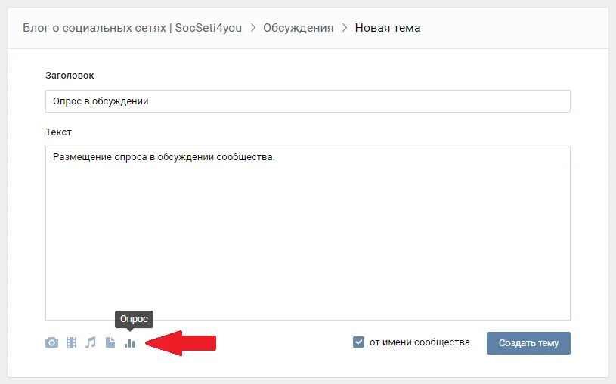Open the Обсуждения breadcrumb
The image size is (616, 384).
point(299,28)
